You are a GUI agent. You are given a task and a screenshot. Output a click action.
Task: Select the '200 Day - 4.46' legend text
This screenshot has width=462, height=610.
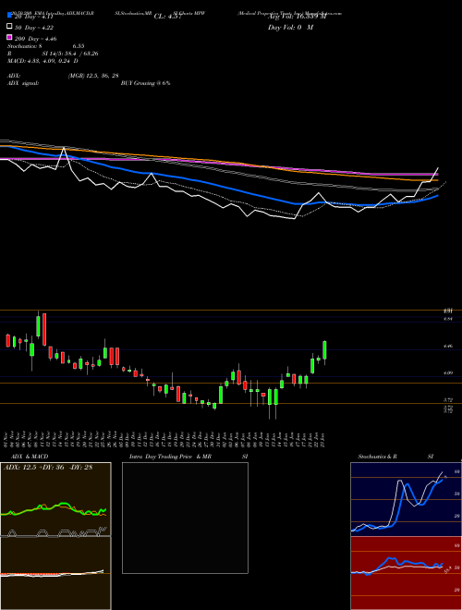pyautogui.click(x=35, y=39)
